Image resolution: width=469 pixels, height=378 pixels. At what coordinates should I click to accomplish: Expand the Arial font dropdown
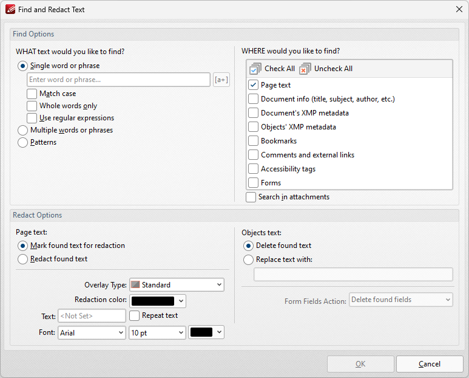pyautogui.click(x=92, y=333)
